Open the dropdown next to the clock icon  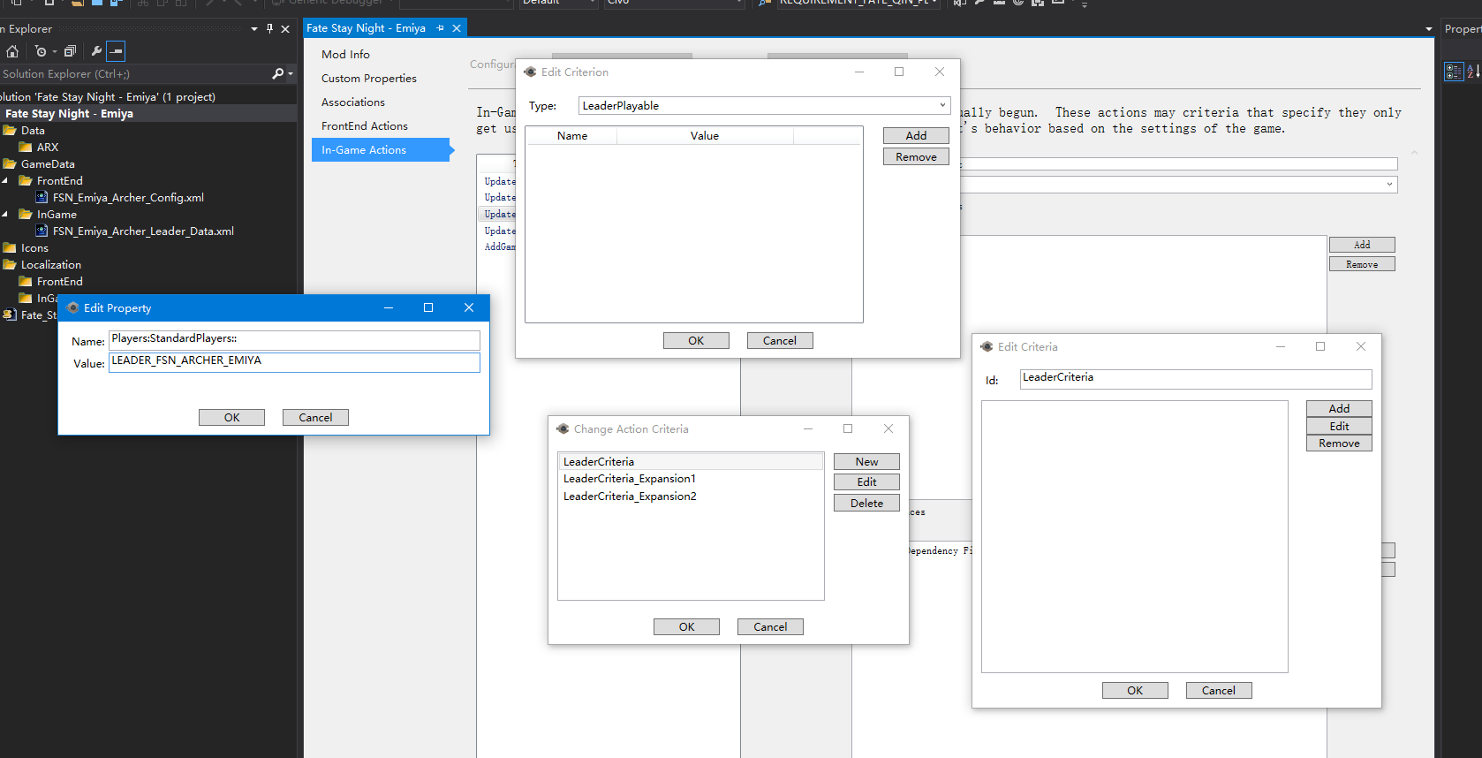point(54,51)
